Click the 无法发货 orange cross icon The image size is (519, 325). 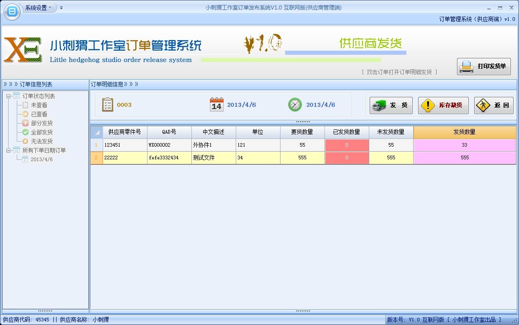click(x=25, y=141)
